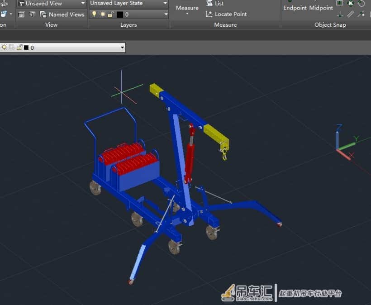Screen dimensions: 371x305
Task: Click the List scroll icon
Action: coord(209,3)
